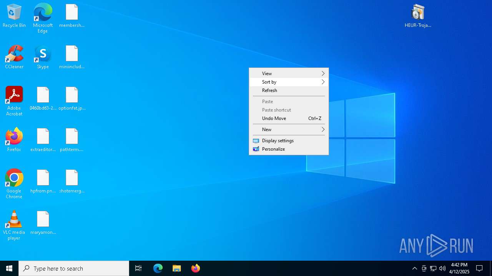Select the optionfat.jp... file icon
Image resolution: width=492 pixels, height=276 pixels.
72,99
